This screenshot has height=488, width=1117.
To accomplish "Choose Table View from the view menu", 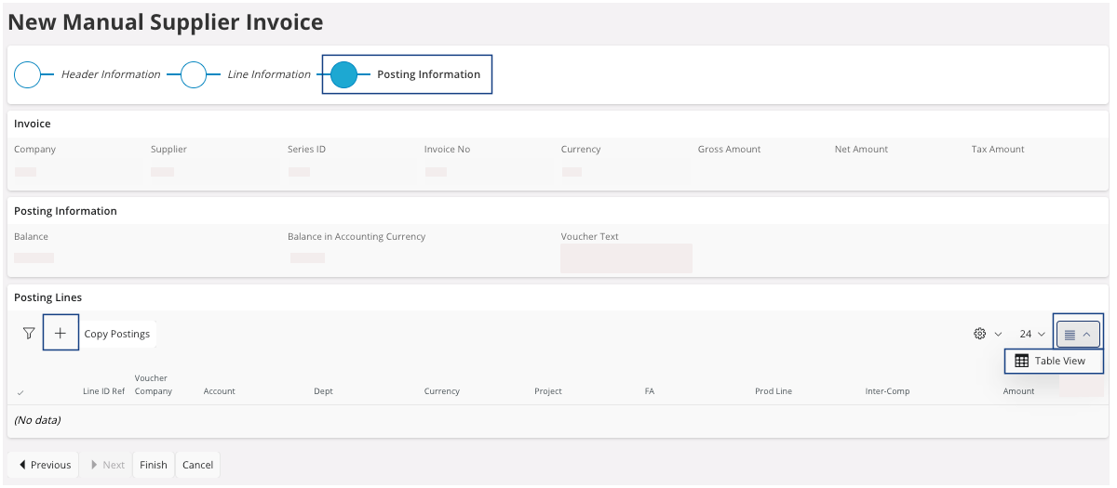I will [1052, 361].
